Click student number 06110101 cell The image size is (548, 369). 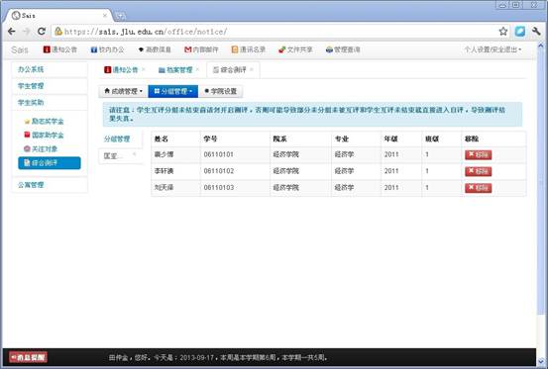pos(219,154)
